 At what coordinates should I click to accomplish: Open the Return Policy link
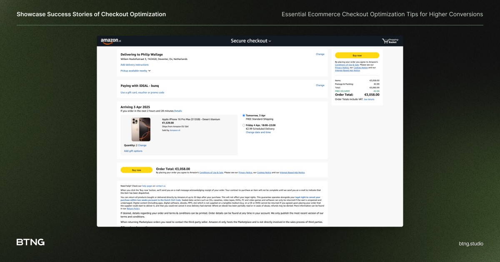[x=133, y=209]
